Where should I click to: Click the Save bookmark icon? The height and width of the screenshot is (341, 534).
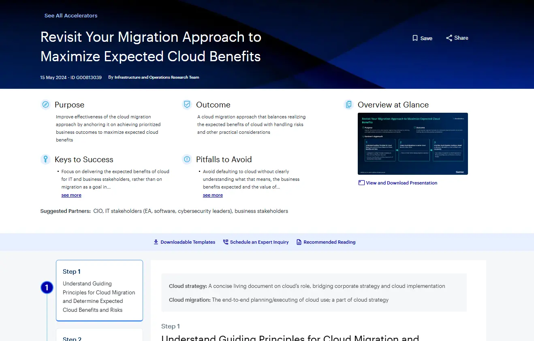click(x=415, y=38)
